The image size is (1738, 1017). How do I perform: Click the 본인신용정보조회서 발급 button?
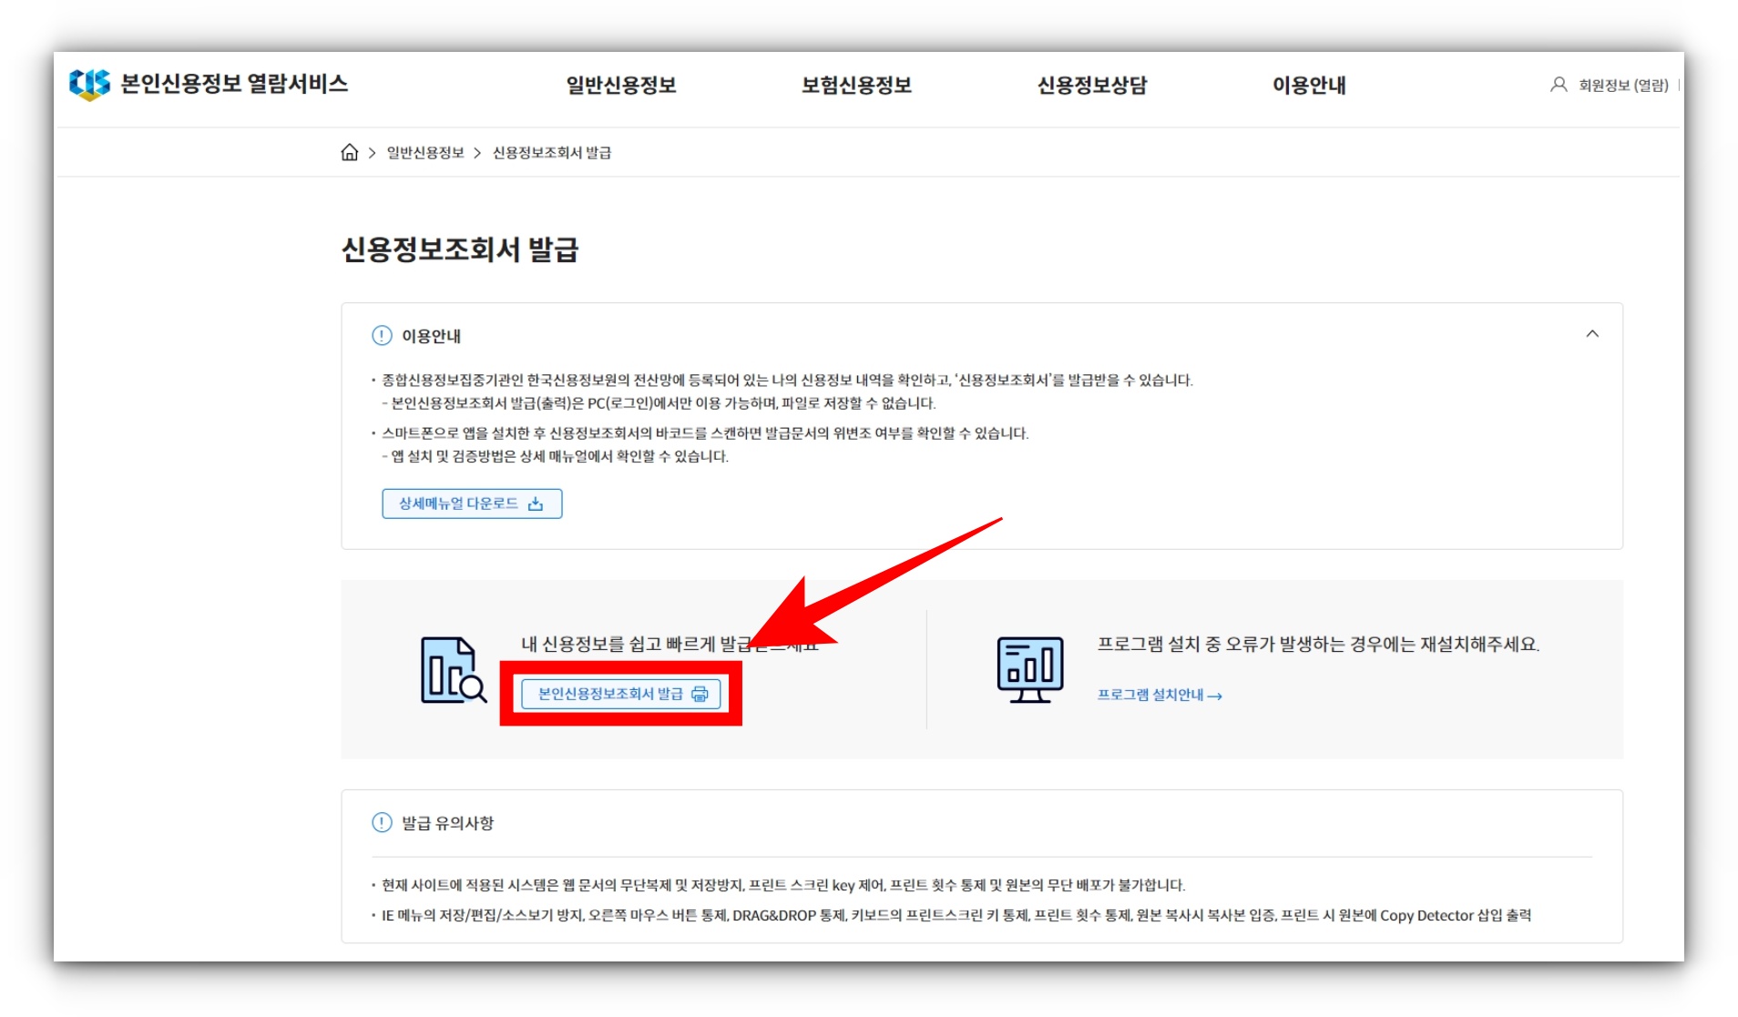coord(619,694)
